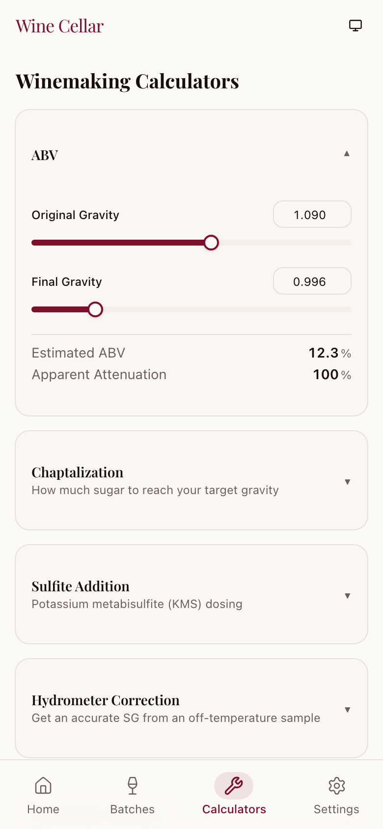The height and width of the screenshot is (829, 383).
Task: Click the Final Gravity slider handle
Action: 95,309
